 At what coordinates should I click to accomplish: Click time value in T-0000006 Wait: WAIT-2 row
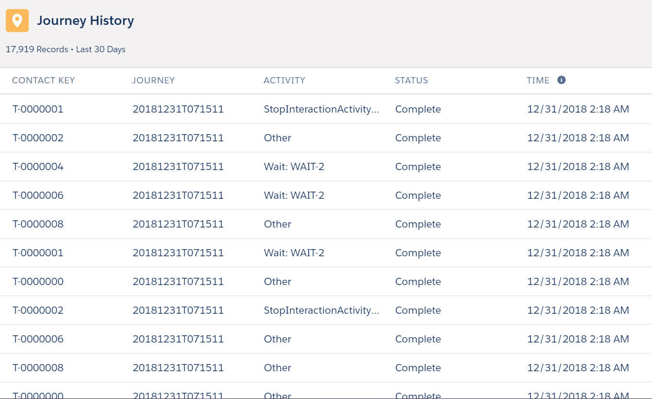pyautogui.click(x=578, y=195)
